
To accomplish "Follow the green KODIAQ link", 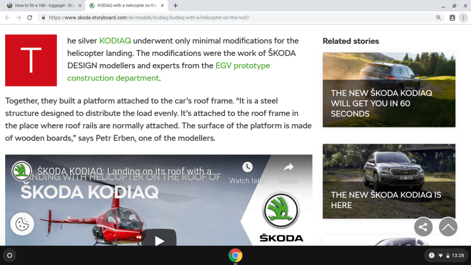I will (115, 40).
